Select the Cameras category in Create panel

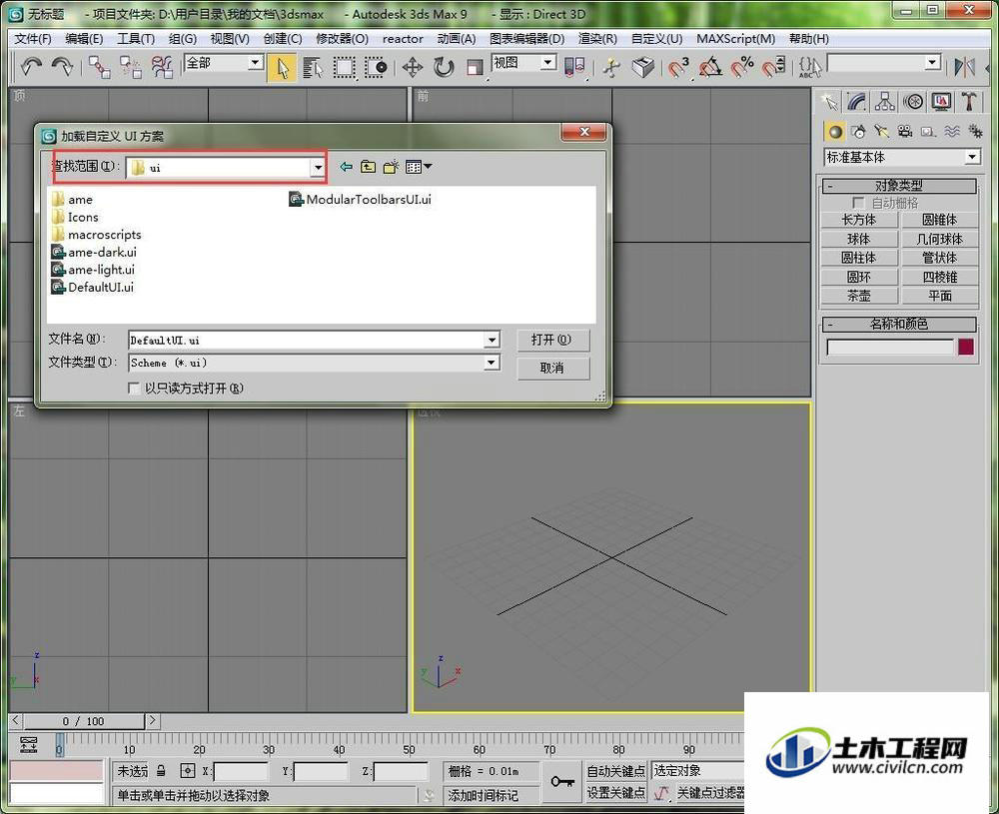point(905,131)
